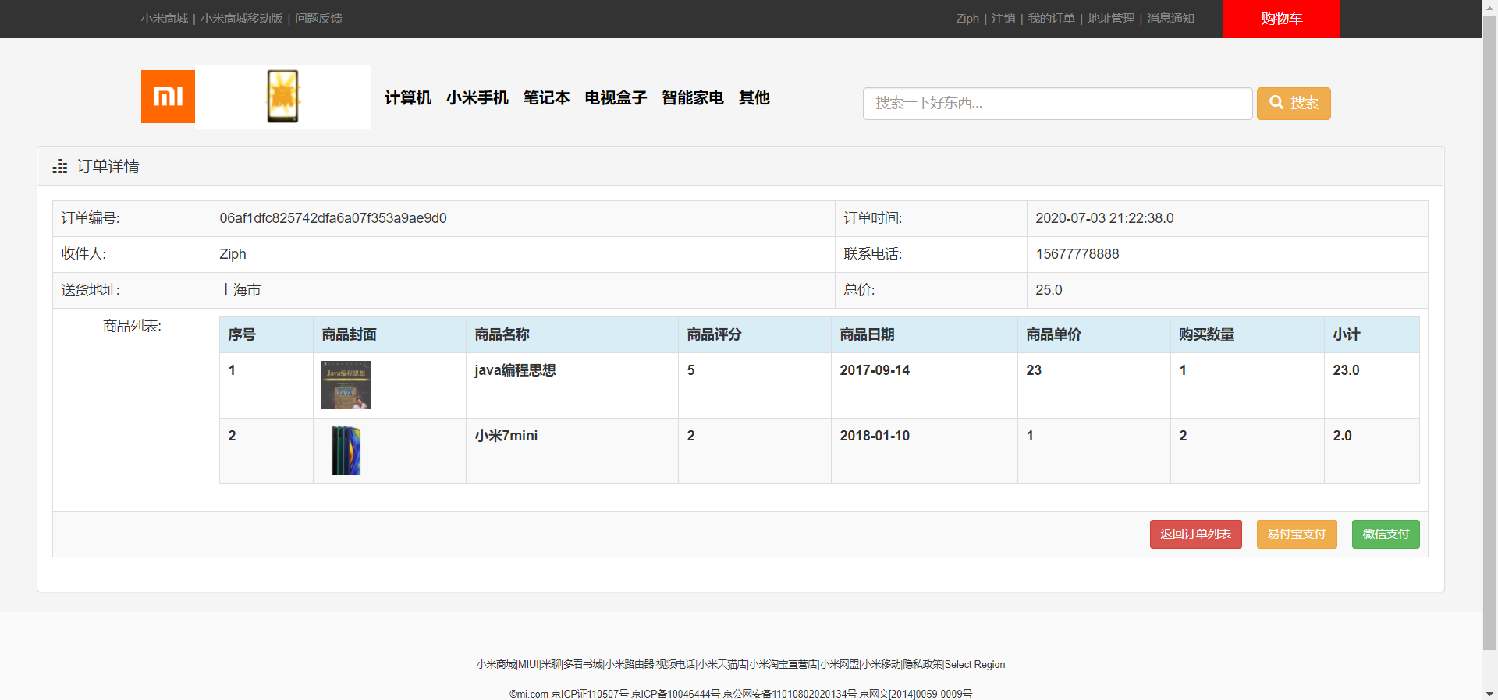Viewport: 1498px width, 700px height.
Task: Open 地址管理 page
Action: point(1111,19)
